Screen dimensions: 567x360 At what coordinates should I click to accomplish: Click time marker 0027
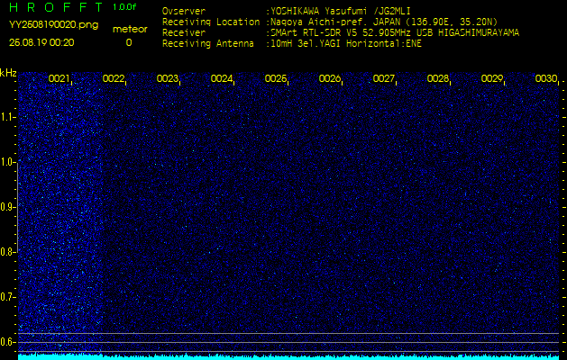(x=384, y=78)
